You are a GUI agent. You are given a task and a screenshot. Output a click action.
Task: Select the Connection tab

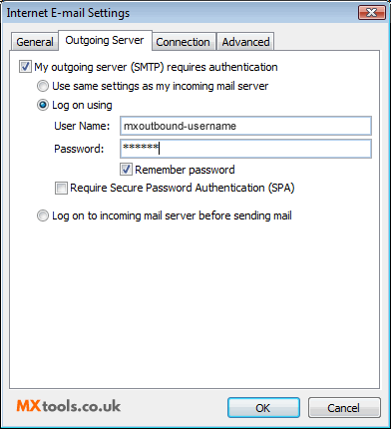(x=183, y=42)
